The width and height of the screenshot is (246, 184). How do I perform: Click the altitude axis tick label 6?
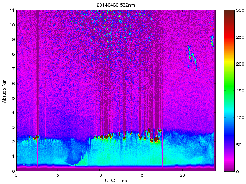pyautogui.click(x=13, y=84)
